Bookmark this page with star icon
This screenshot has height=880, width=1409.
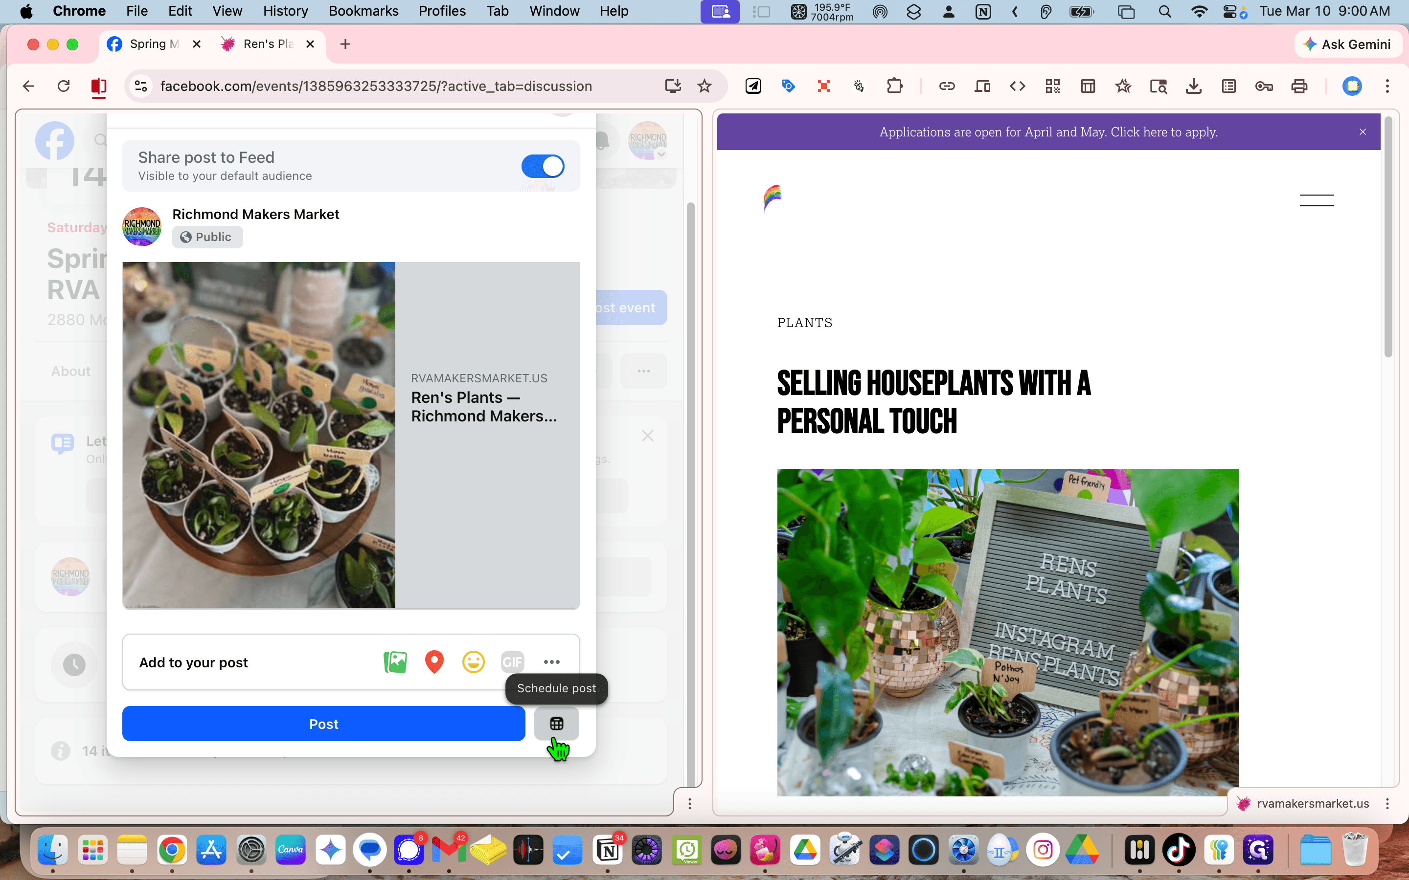click(704, 86)
